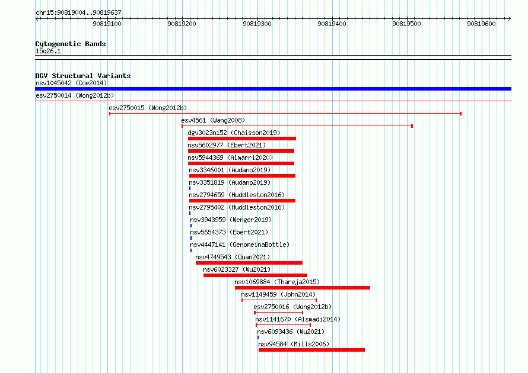Click the red bar under nsv5944369
The height and width of the screenshot is (373, 528).
pos(241,163)
